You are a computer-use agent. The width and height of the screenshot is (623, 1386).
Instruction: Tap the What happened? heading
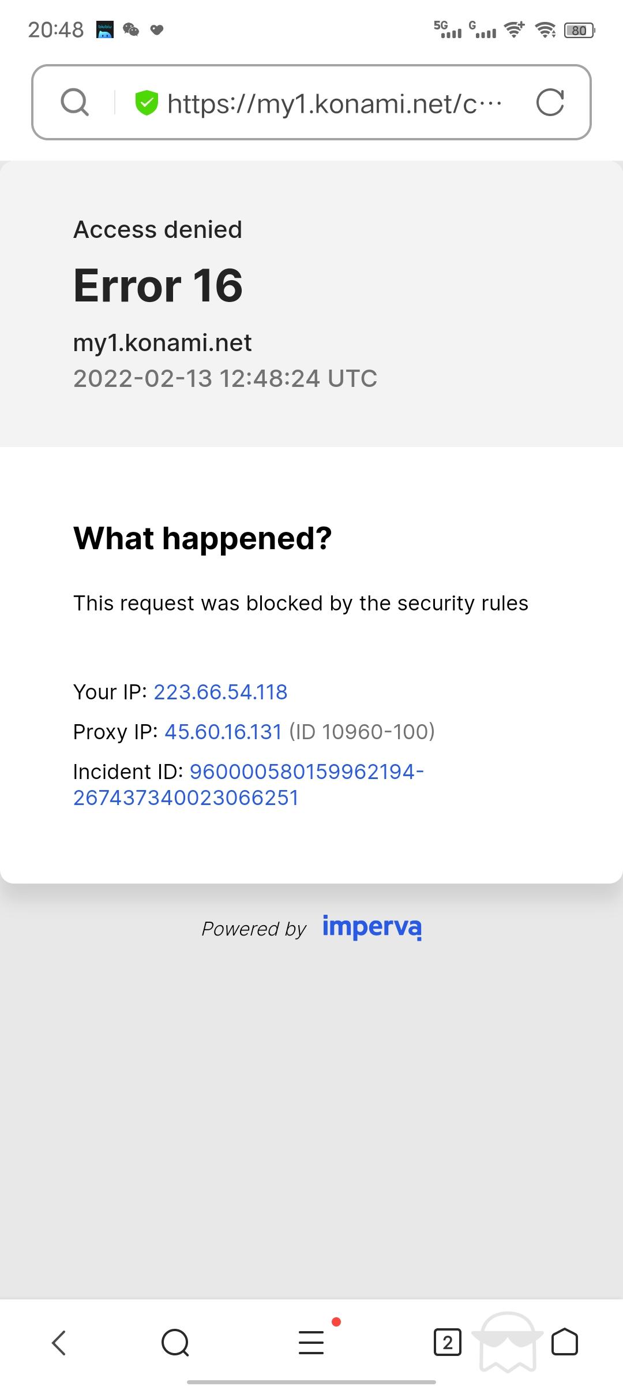tap(202, 538)
